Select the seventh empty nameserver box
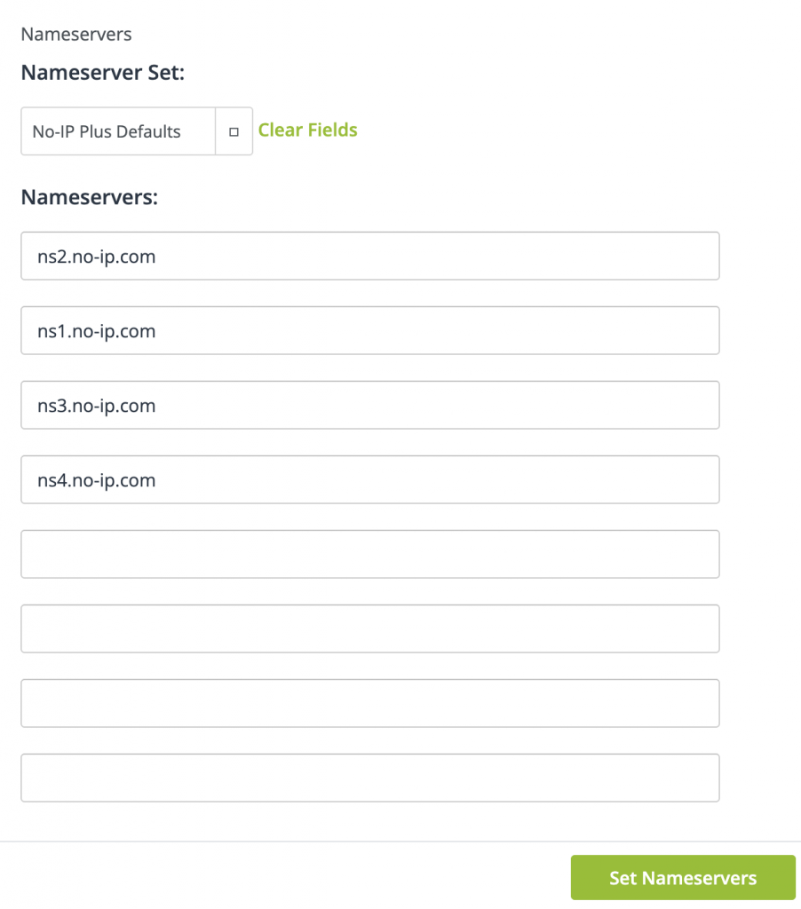Image resolution: width=801 pixels, height=909 pixels. coord(369,703)
